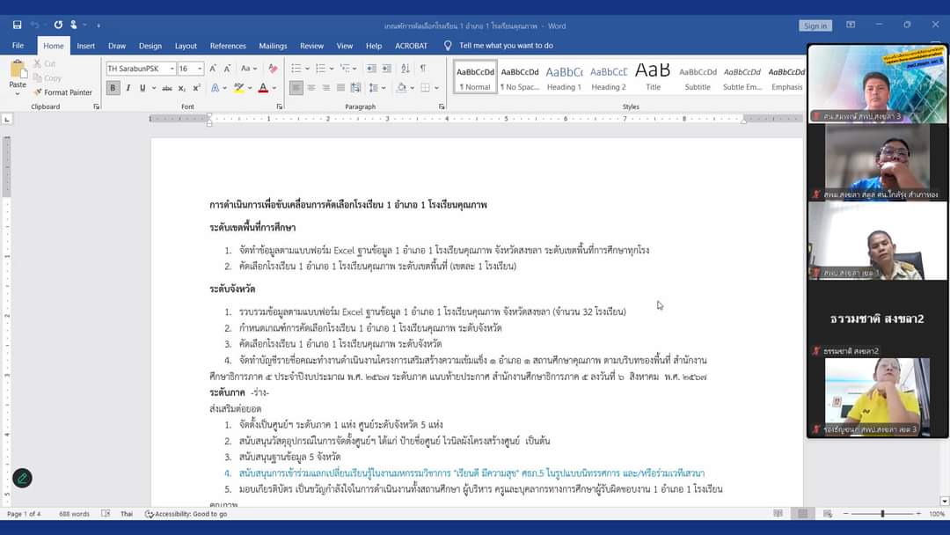Open the Change Case Aa dropdown
The width and height of the screenshot is (950, 535).
point(248,69)
